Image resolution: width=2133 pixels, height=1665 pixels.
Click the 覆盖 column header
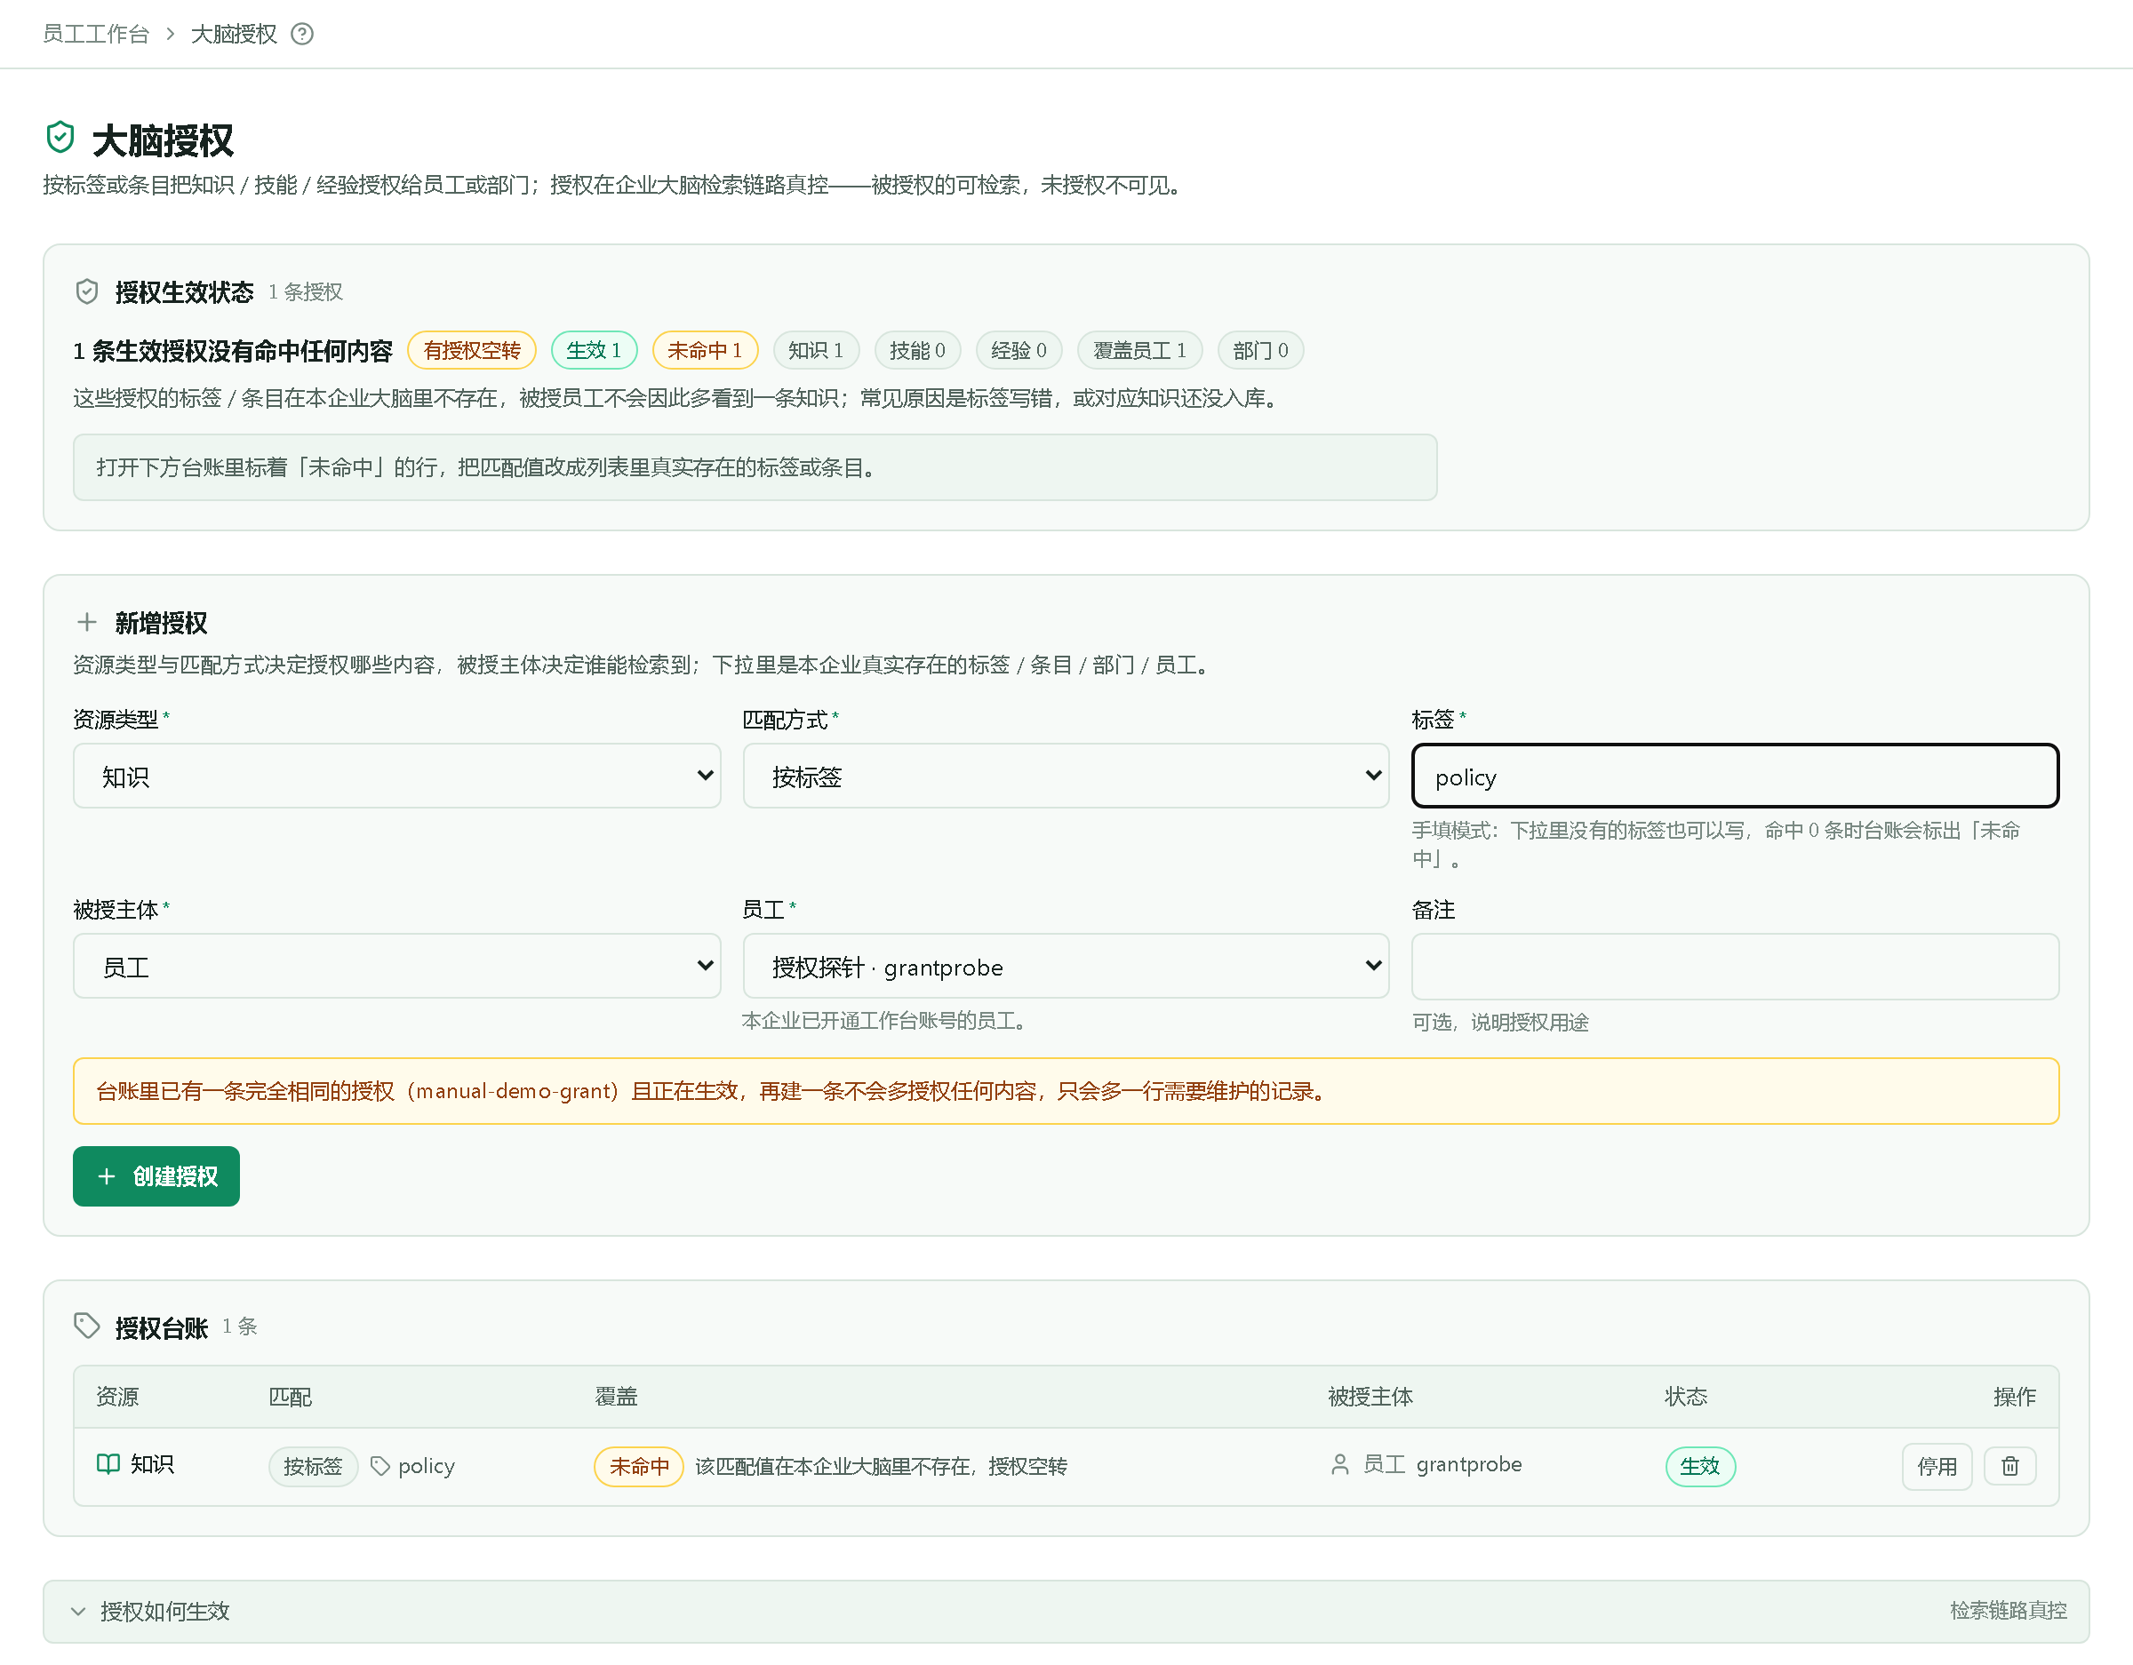(616, 1397)
